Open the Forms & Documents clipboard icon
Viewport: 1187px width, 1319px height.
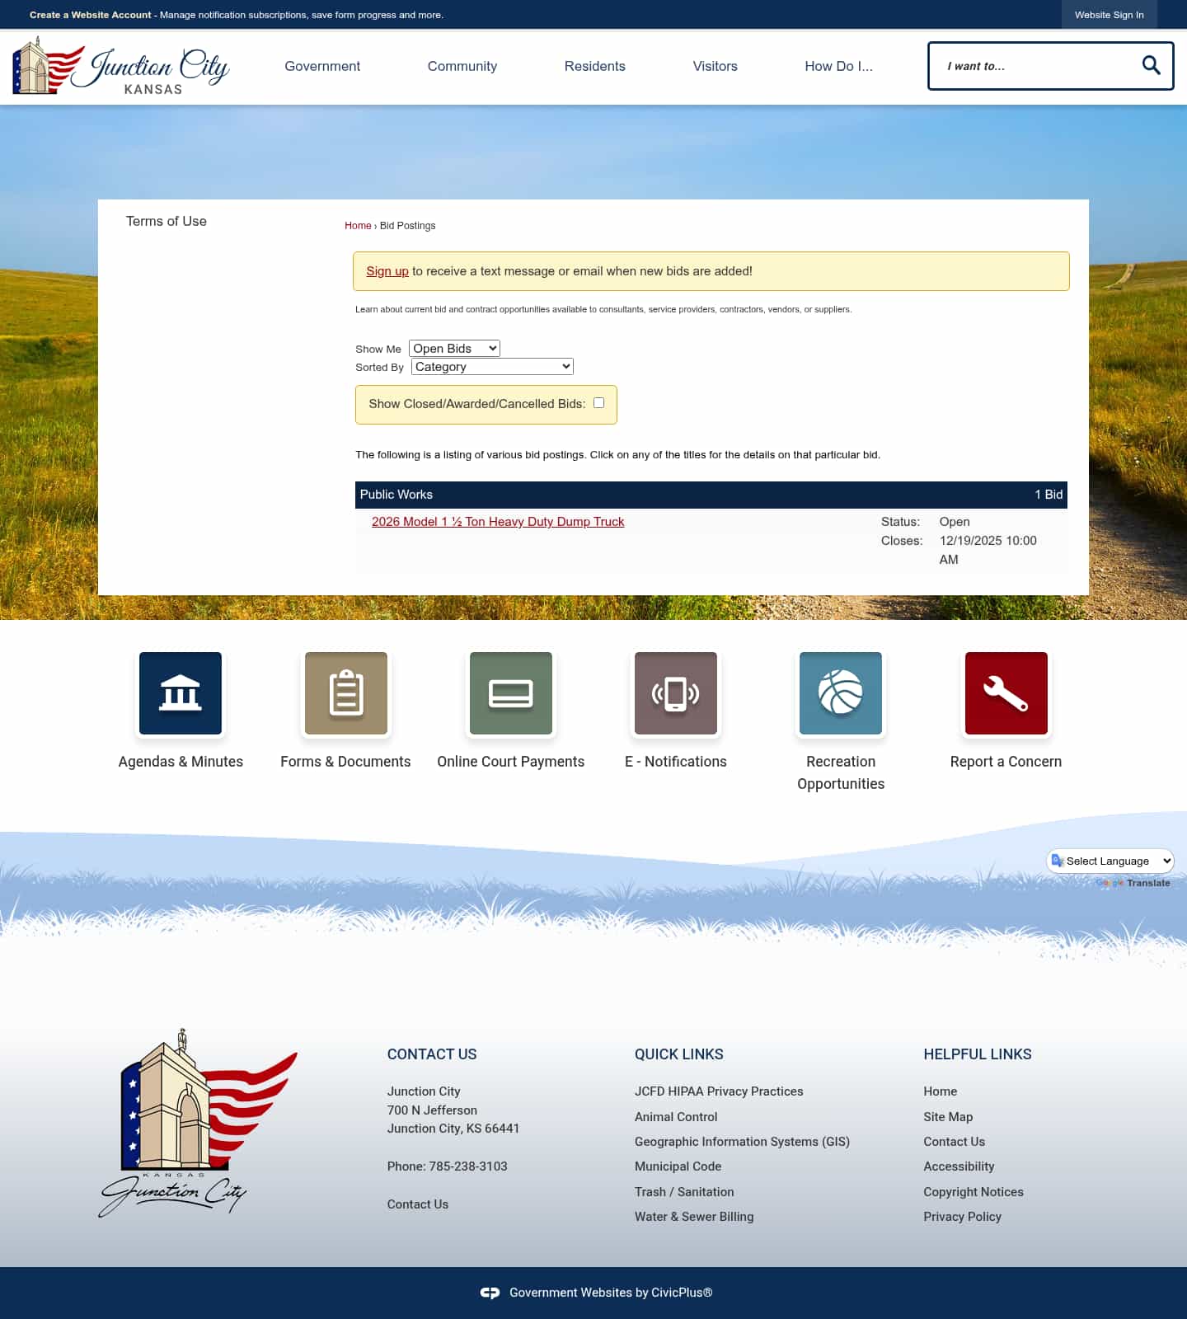point(346,693)
